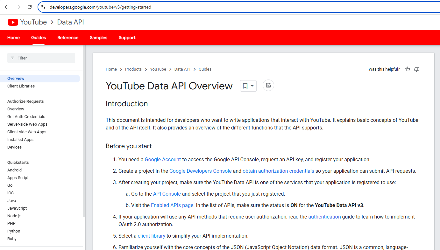Open the Home tab
This screenshot has height=250, width=440.
click(13, 38)
